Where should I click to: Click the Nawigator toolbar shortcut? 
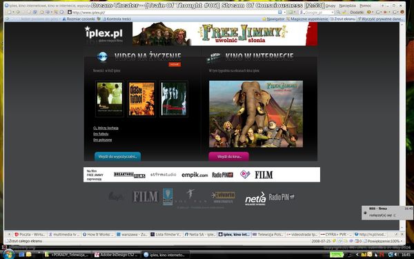(x=273, y=19)
